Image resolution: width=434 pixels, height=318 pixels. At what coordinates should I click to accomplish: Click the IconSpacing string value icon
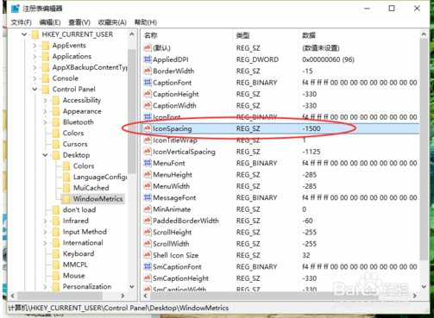(x=148, y=128)
